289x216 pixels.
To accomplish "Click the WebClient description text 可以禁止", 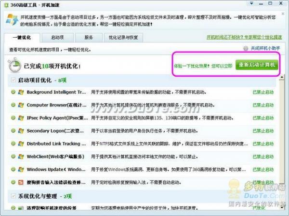I will pyautogui.click(x=188, y=157).
